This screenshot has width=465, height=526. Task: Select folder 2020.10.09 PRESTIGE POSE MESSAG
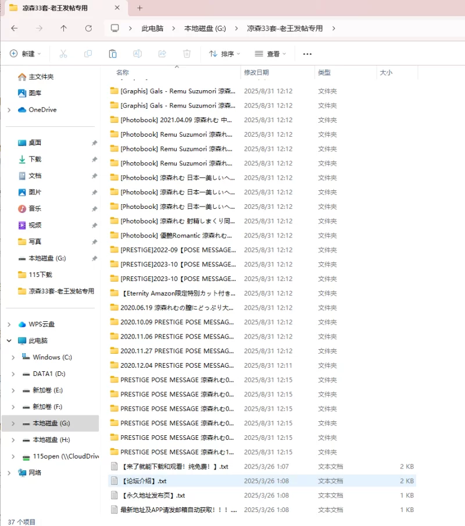coord(177,322)
